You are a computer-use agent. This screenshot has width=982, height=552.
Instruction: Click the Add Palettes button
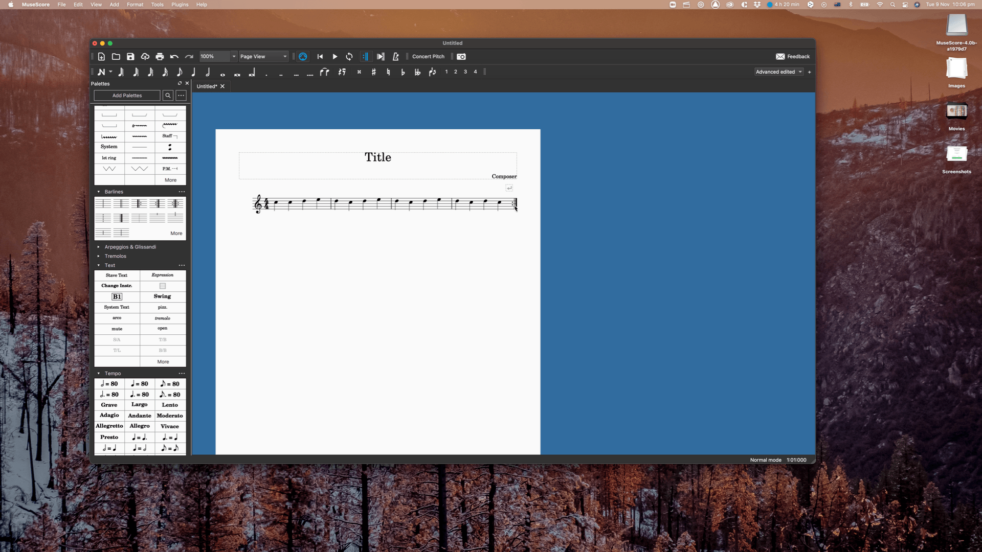(127, 96)
